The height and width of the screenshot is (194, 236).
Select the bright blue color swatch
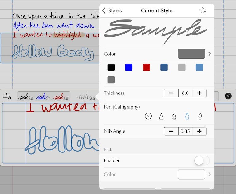point(129,67)
